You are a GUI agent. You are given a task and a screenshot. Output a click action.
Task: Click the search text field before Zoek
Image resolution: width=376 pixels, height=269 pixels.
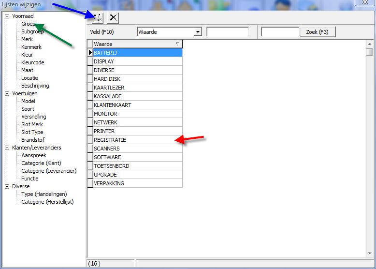coord(280,32)
